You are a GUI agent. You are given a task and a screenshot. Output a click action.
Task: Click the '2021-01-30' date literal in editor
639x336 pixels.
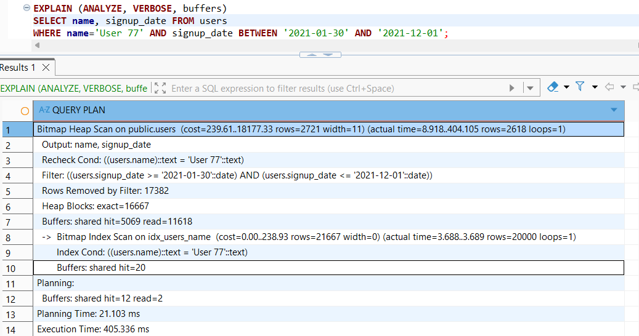click(316, 33)
